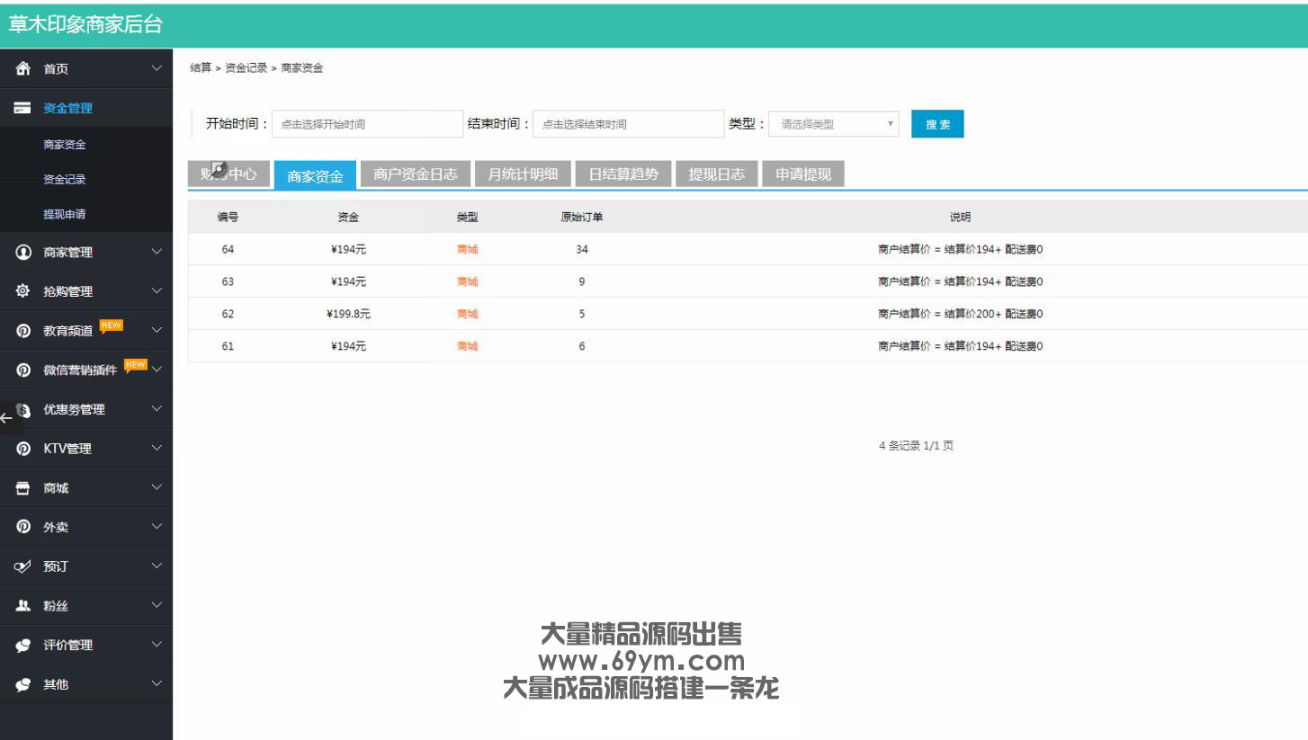Expand the 抢购管理 chevron
Viewport: 1308px width, 740px height.
point(157,291)
